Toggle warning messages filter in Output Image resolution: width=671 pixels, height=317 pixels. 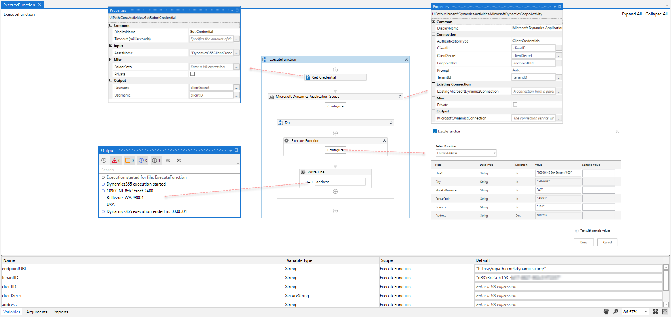129,160
